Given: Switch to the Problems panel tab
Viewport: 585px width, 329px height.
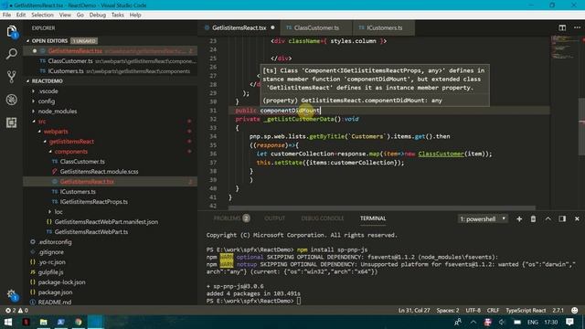Looking at the screenshot, I should tap(231, 218).
